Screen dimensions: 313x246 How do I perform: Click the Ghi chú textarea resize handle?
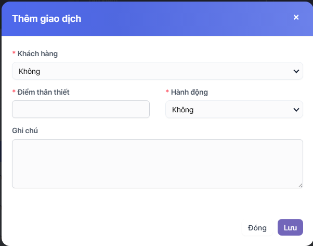300,185
